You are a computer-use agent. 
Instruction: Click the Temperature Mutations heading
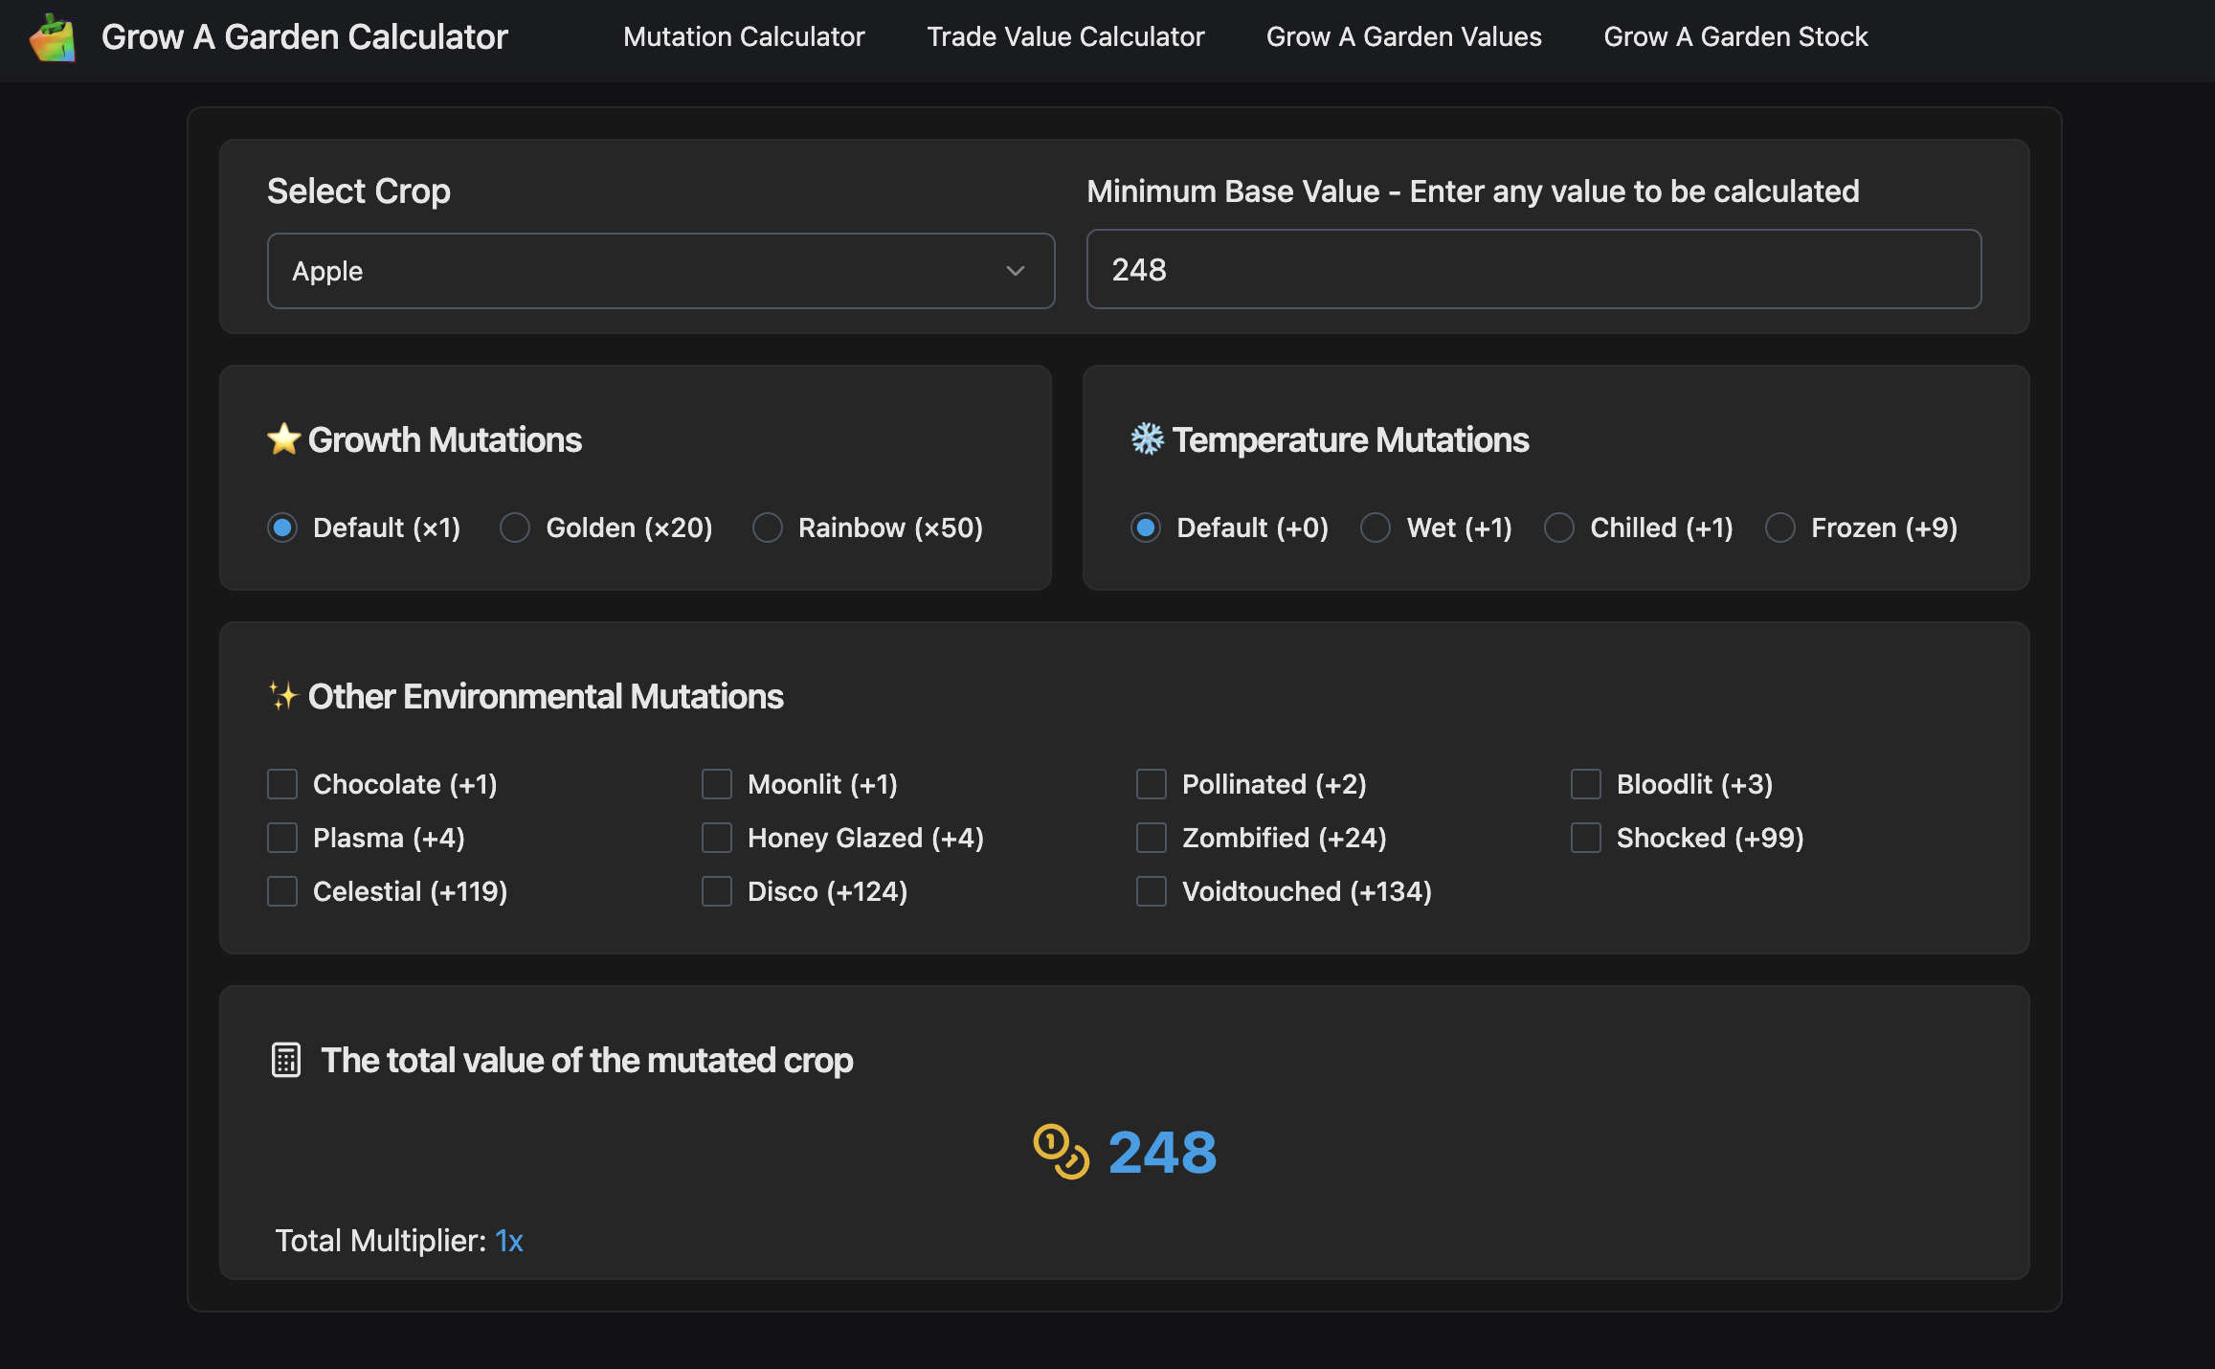point(1351,439)
